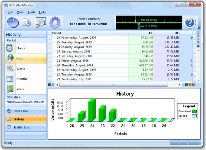206x150 pixels.
Task: Open the Tools menu
Action: 31,12
